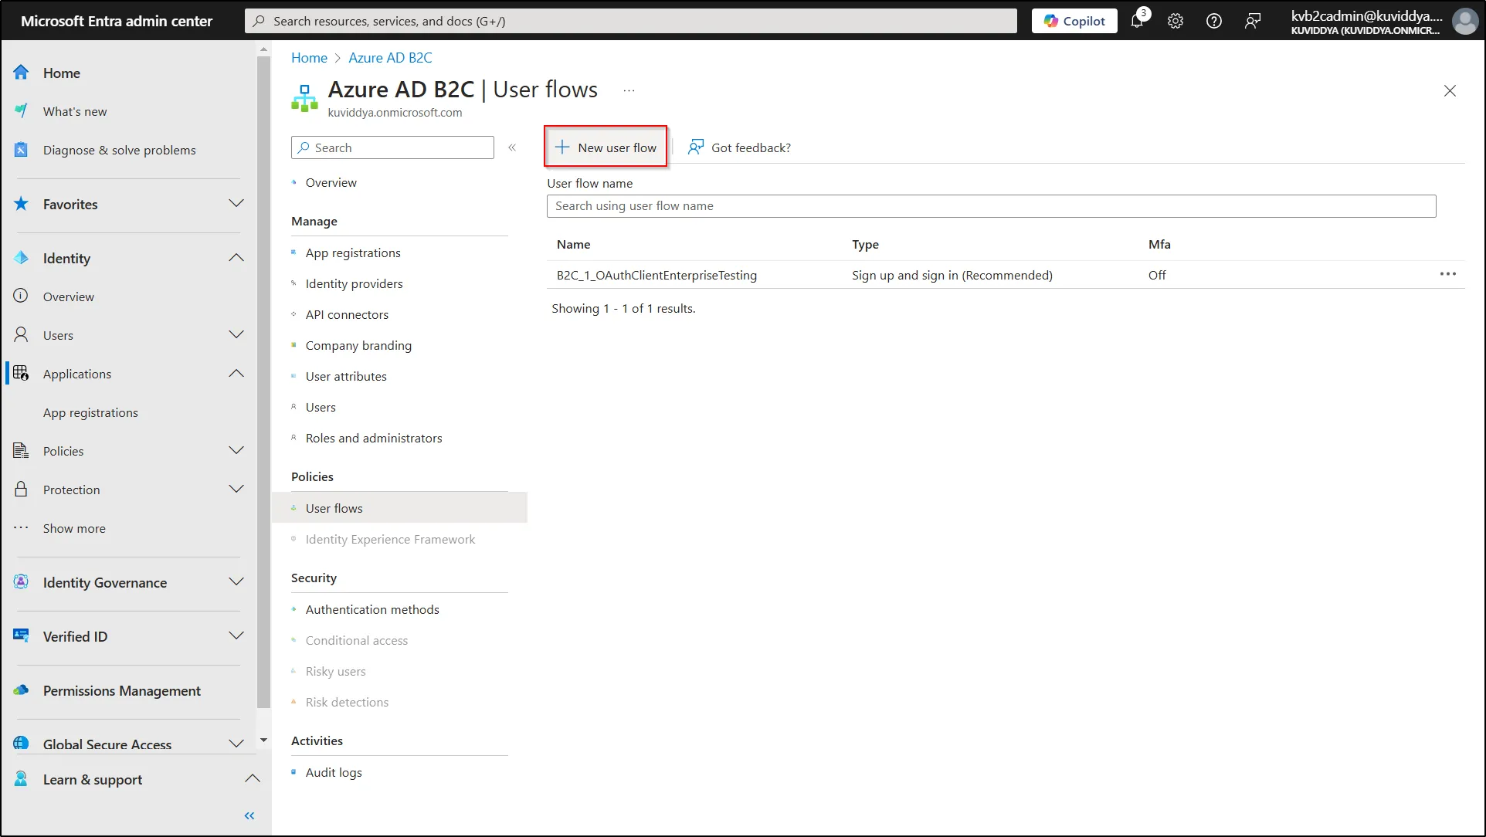Expand the Policies section chevron in sidebar

coord(236,451)
